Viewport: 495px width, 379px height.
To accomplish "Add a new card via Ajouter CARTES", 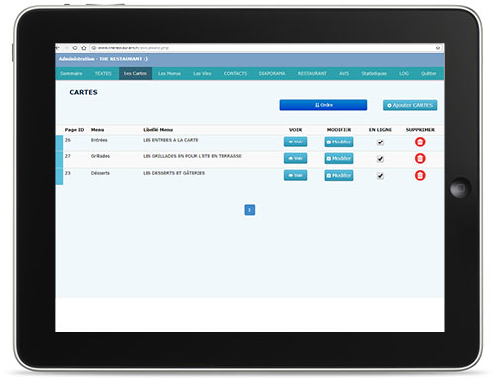I will tap(410, 105).
